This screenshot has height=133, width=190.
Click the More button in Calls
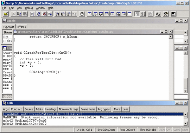[117, 109]
